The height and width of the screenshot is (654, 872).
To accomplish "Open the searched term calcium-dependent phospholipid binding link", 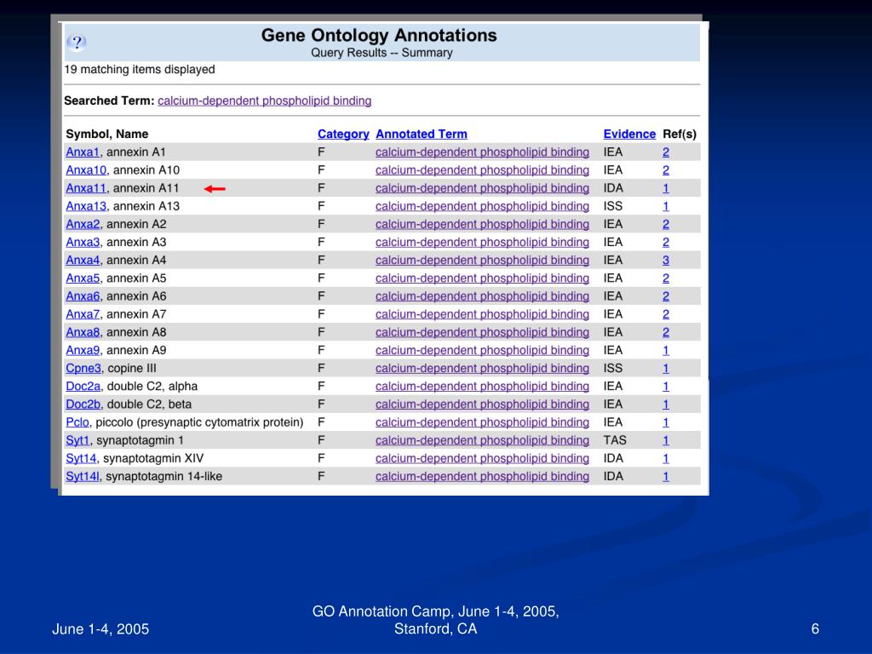I will (264, 100).
